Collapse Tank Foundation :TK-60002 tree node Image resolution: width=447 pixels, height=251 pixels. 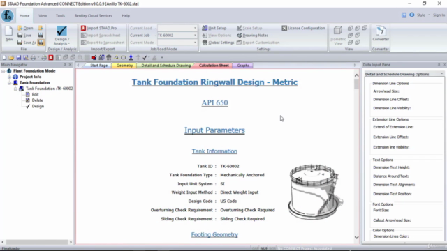tap(15, 89)
